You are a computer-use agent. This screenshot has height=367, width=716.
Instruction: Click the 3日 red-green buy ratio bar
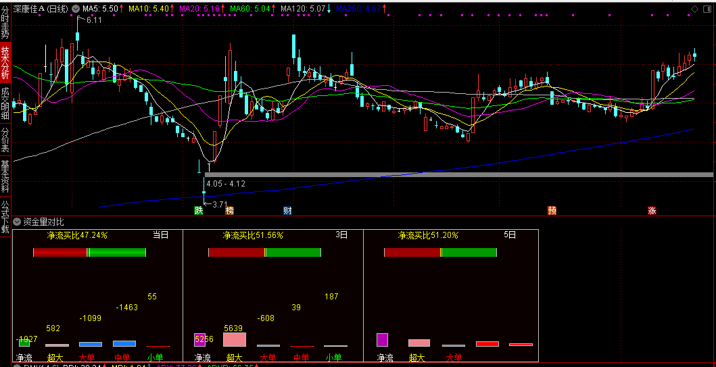click(265, 252)
